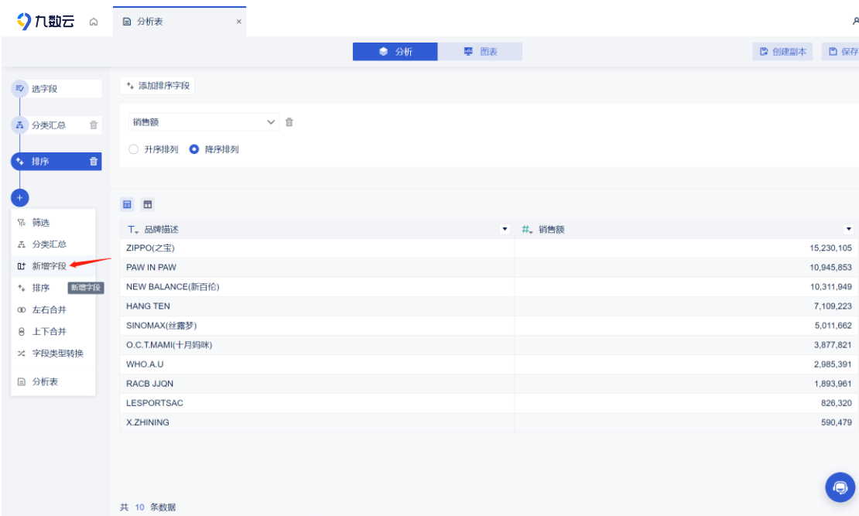This screenshot has width=859, height=516.
Task: Select the SINOMAX(丝露梦) cell
Action: coord(317,326)
